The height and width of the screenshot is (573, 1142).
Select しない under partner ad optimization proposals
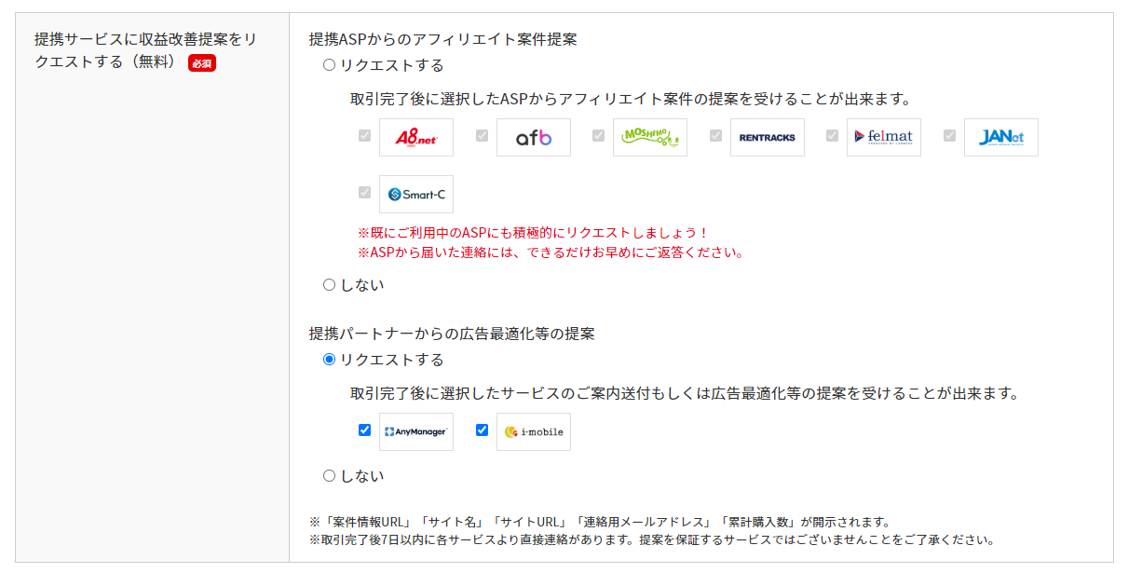[327, 476]
